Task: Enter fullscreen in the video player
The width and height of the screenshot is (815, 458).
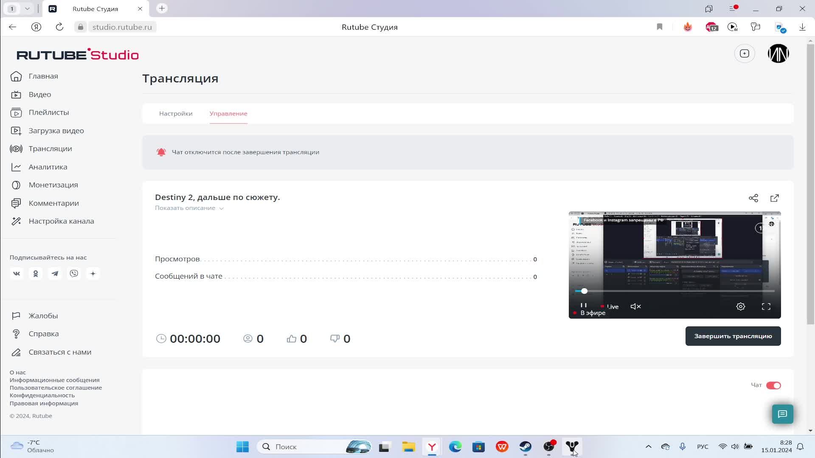Action: point(766,306)
